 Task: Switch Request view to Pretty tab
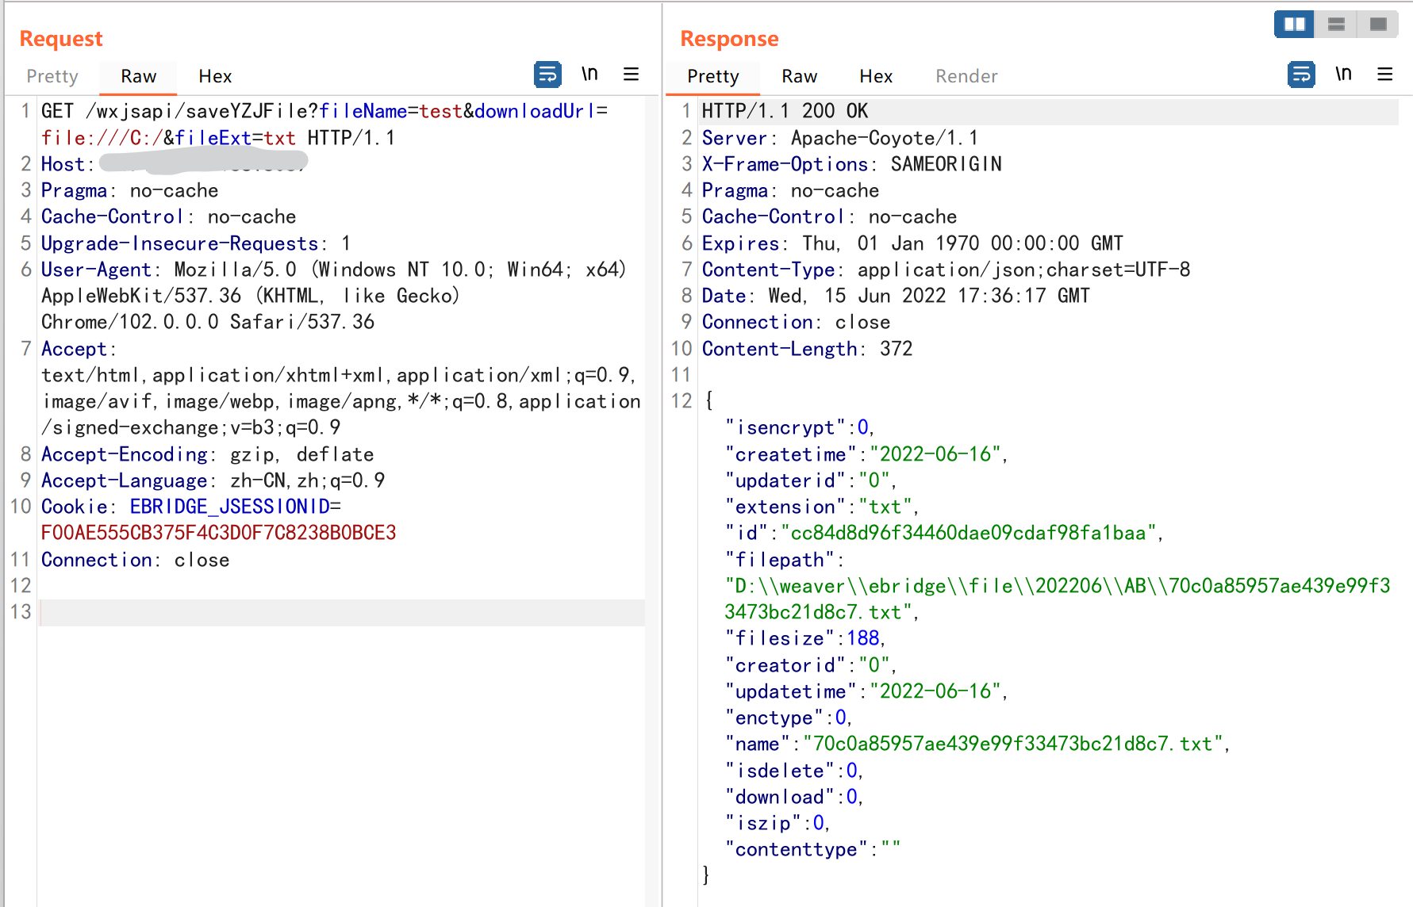(x=52, y=76)
